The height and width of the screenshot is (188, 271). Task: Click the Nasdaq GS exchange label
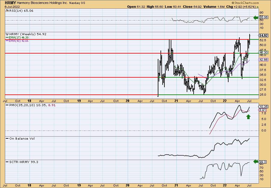77,3
